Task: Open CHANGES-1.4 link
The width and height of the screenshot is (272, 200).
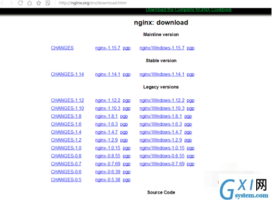Action: pos(66,132)
